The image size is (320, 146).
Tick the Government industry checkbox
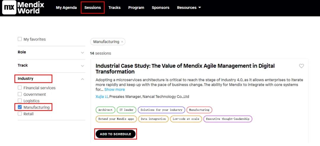tap(20, 94)
